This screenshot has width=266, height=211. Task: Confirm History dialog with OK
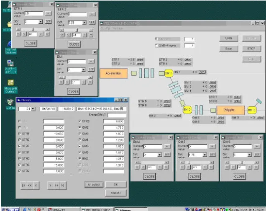116,185
